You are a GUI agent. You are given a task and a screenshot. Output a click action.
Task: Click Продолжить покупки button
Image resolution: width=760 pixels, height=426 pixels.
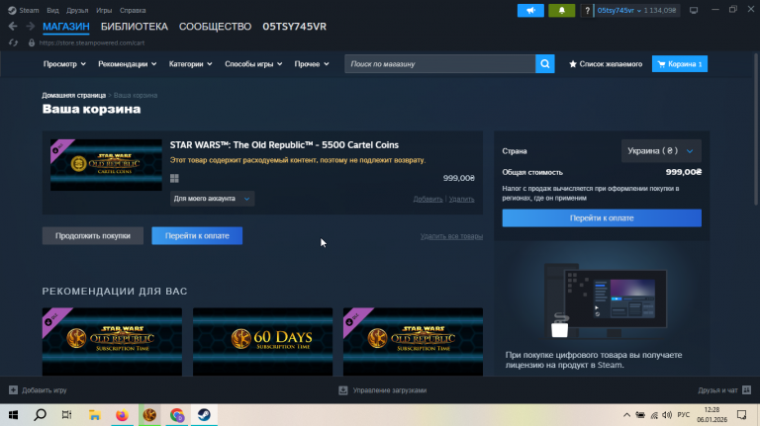click(x=93, y=236)
